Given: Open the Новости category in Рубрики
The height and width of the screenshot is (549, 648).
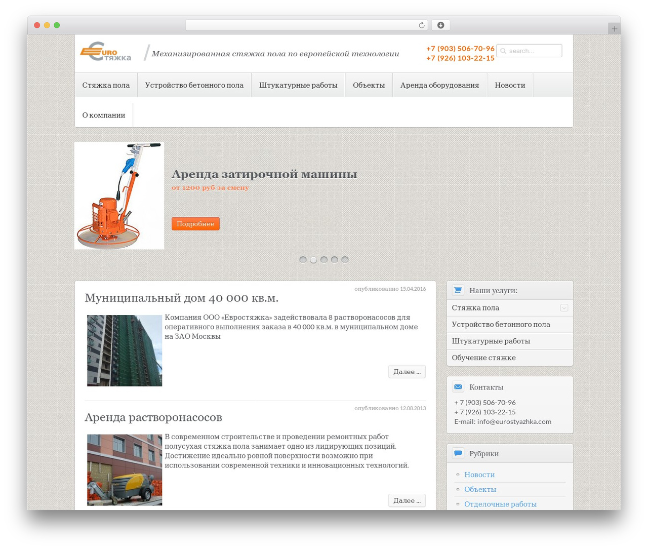Looking at the screenshot, I should tap(479, 475).
